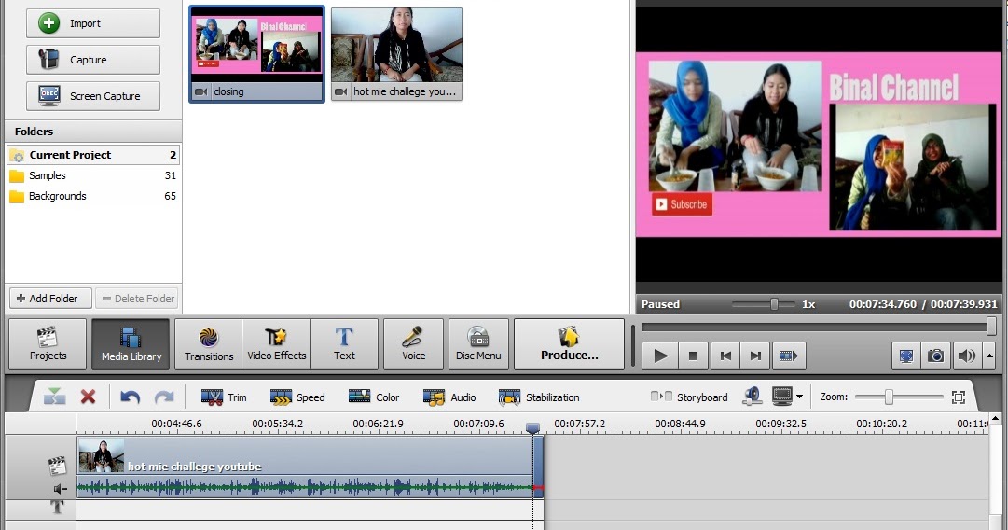Select the hot mie challege video thumbnail
This screenshot has height=530, width=1008.
396,54
